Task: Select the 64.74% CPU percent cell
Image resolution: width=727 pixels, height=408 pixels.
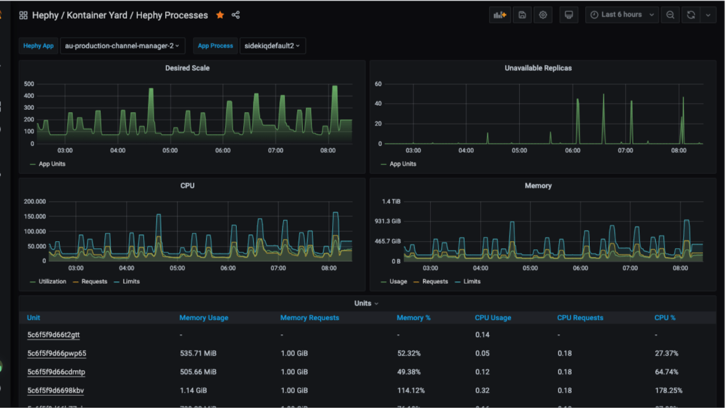Action: click(667, 372)
